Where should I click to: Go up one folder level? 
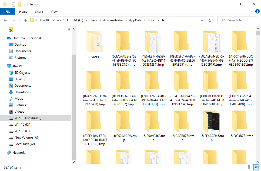point(25,20)
